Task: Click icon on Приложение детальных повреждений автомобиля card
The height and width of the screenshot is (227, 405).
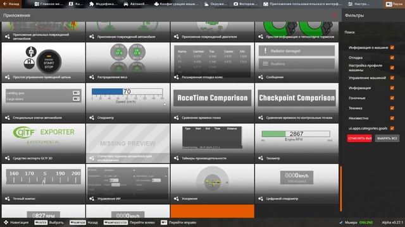Action: pos(7,37)
